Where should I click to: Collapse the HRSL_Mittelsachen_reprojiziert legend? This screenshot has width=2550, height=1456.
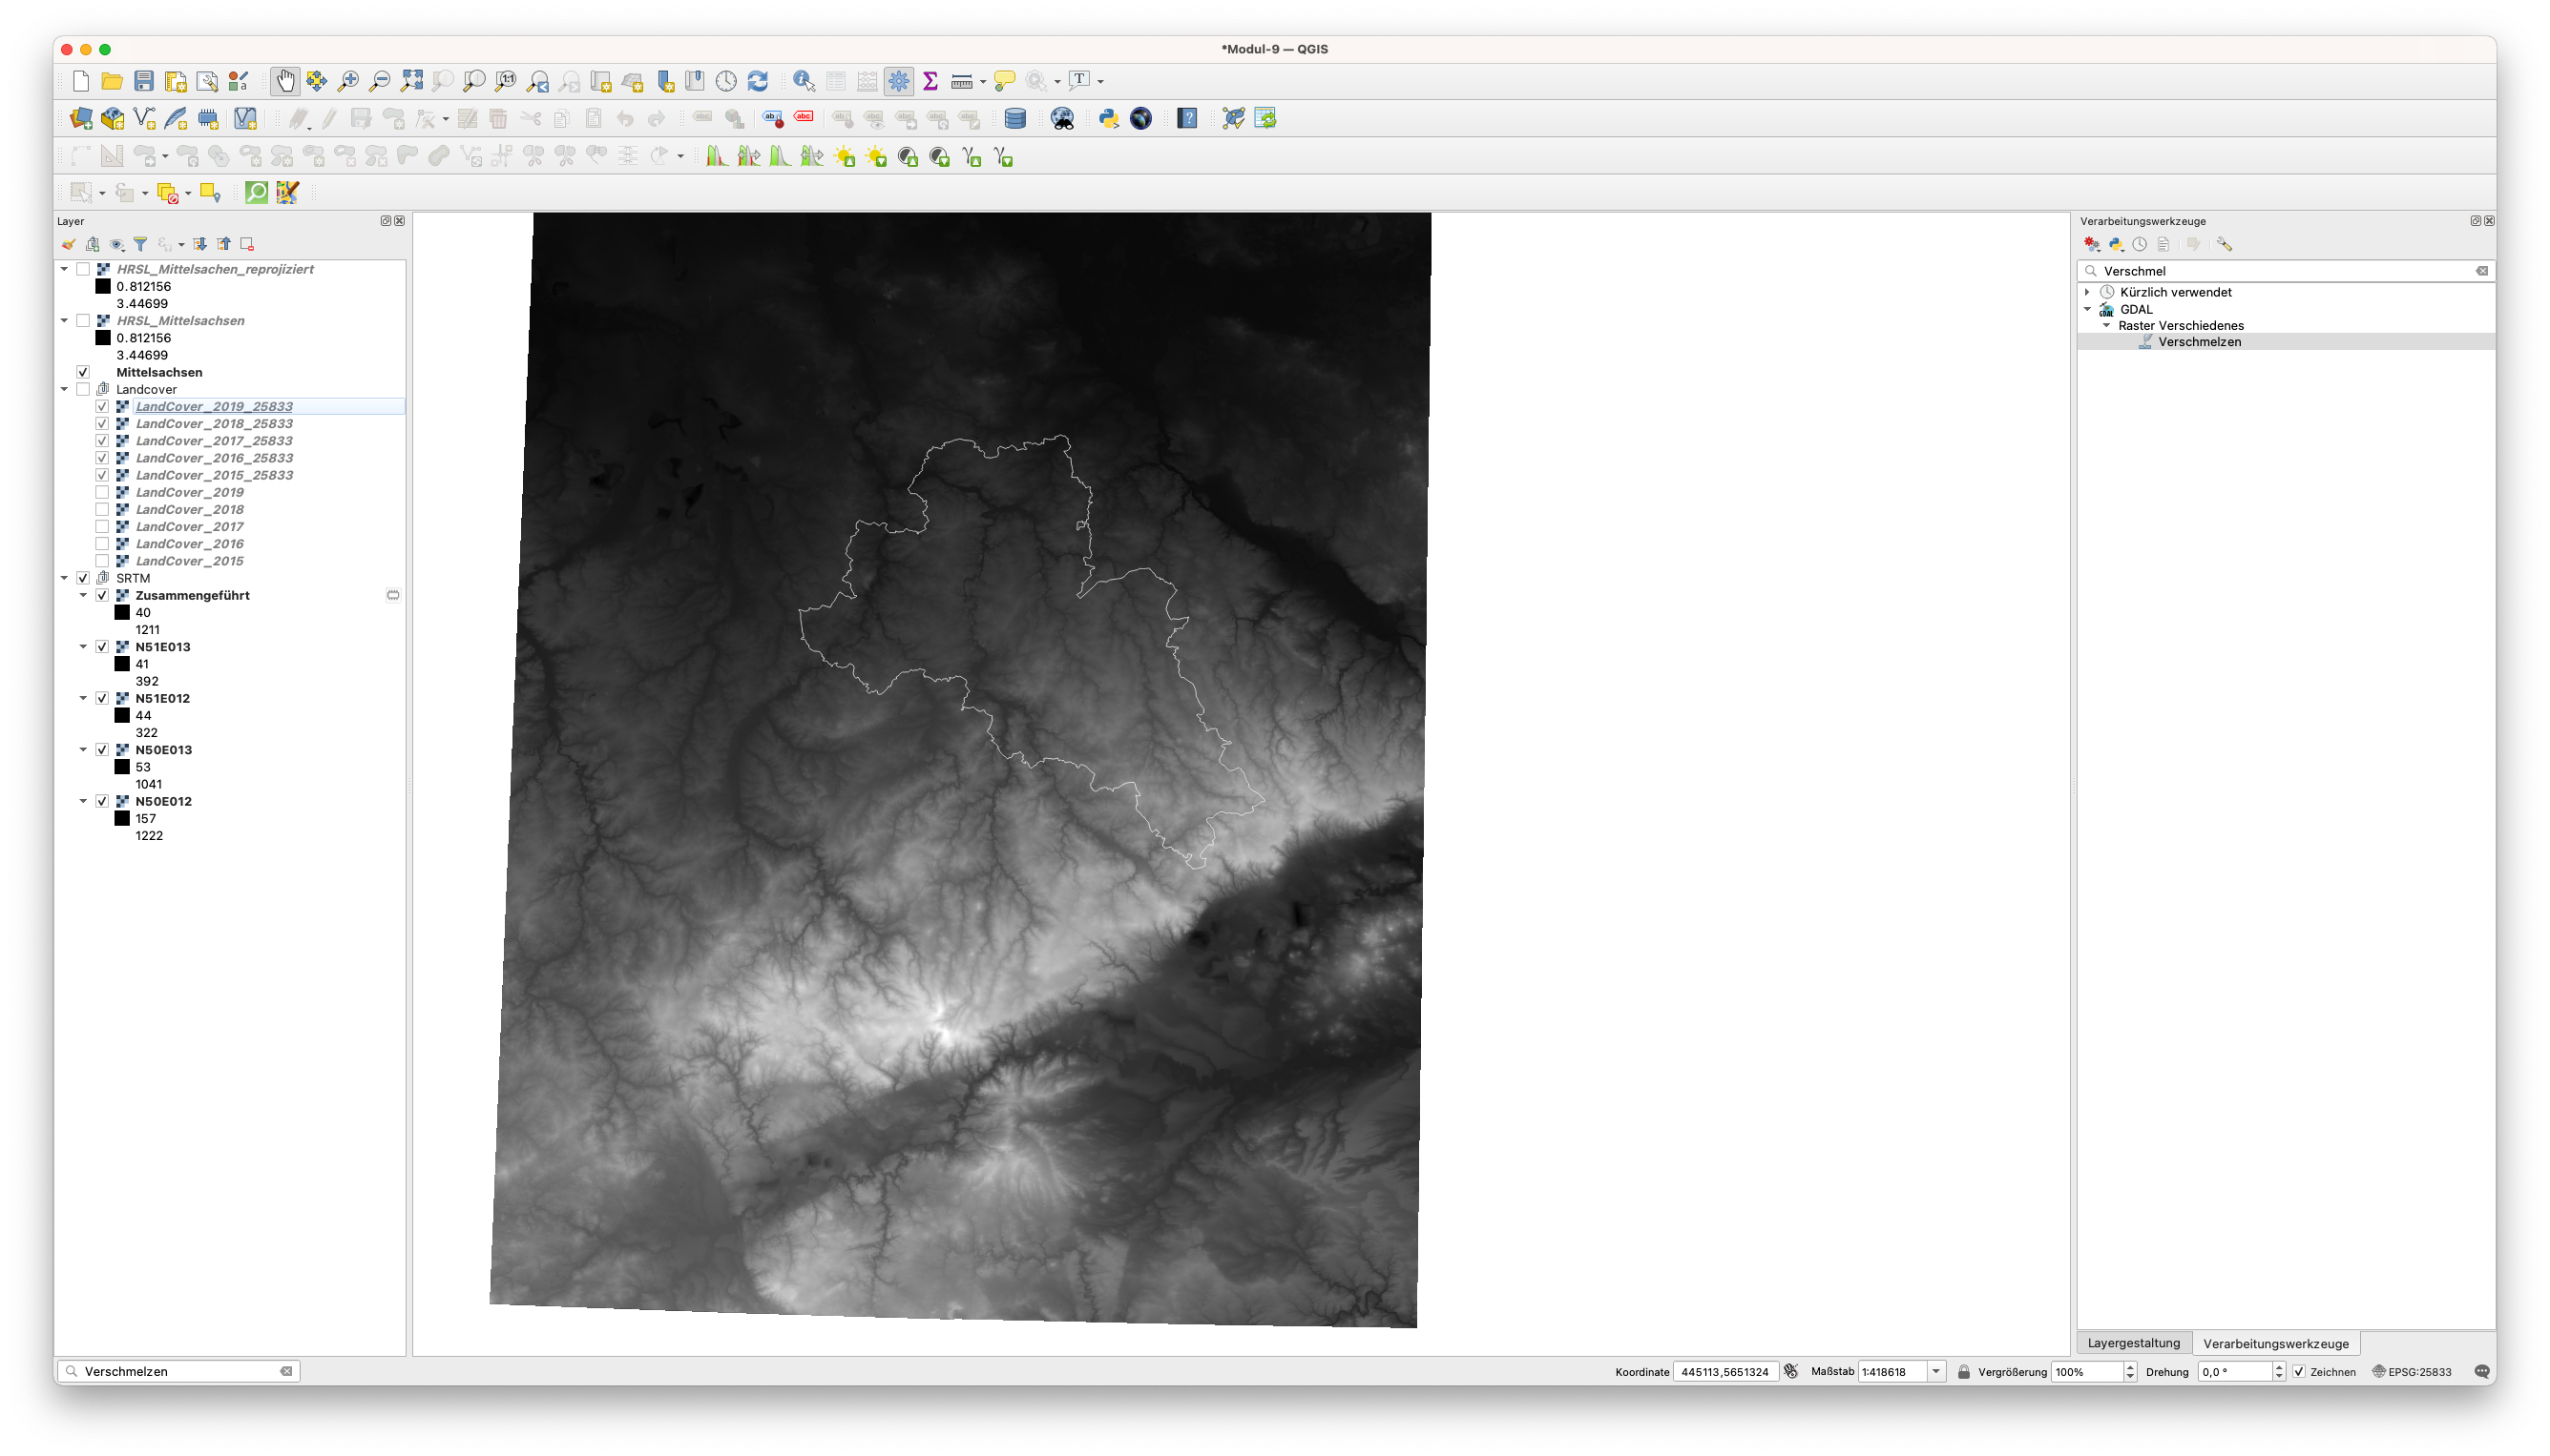click(65, 269)
